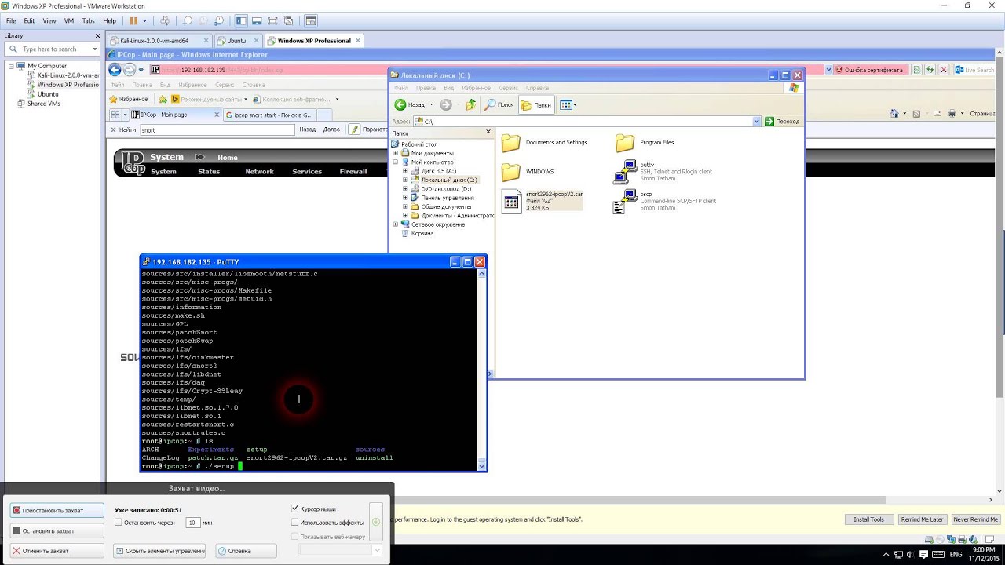Enable the Остановить через checkbox
Image resolution: width=1005 pixels, height=565 pixels.
click(x=119, y=522)
